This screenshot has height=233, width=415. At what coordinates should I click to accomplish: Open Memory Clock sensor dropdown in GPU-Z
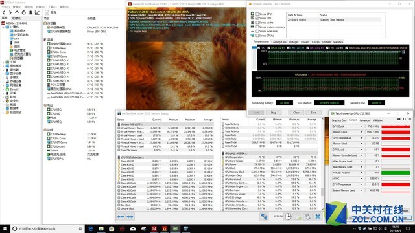coord(362,132)
